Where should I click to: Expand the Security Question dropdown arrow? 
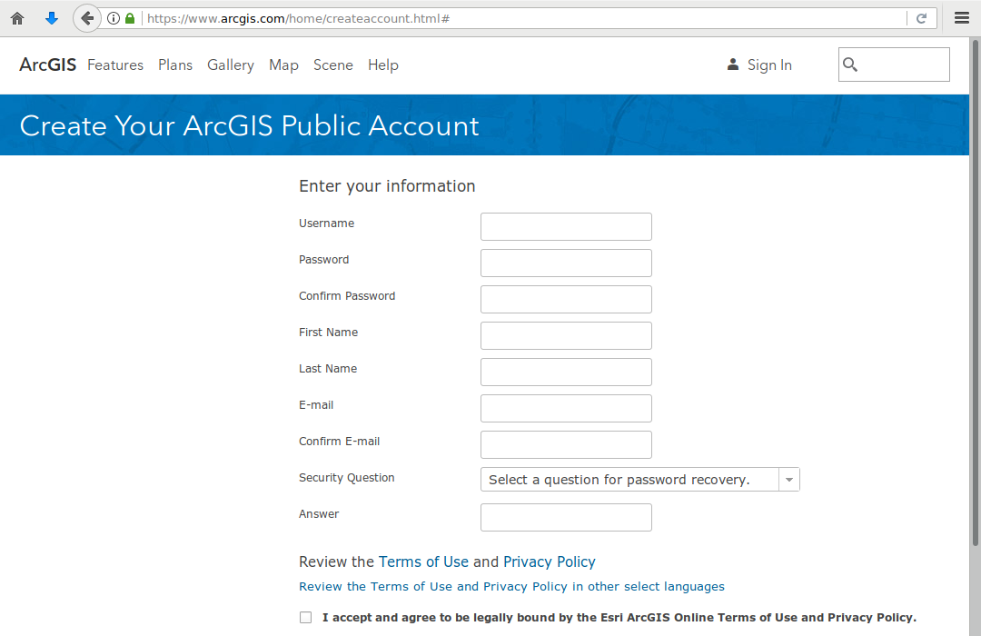coord(788,480)
